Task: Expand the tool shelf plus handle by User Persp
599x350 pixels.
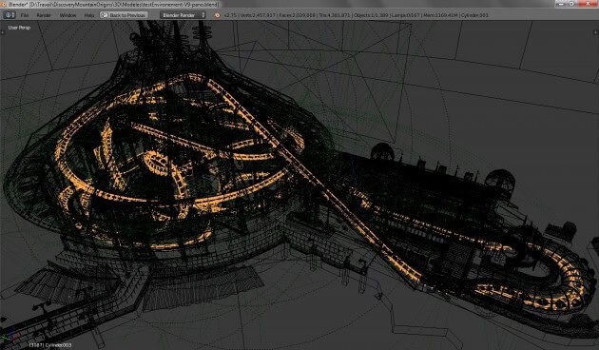Action: pos(3,33)
